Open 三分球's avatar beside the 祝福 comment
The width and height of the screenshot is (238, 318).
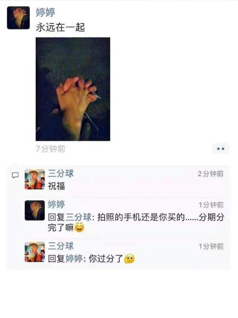[x=35, y=179]
